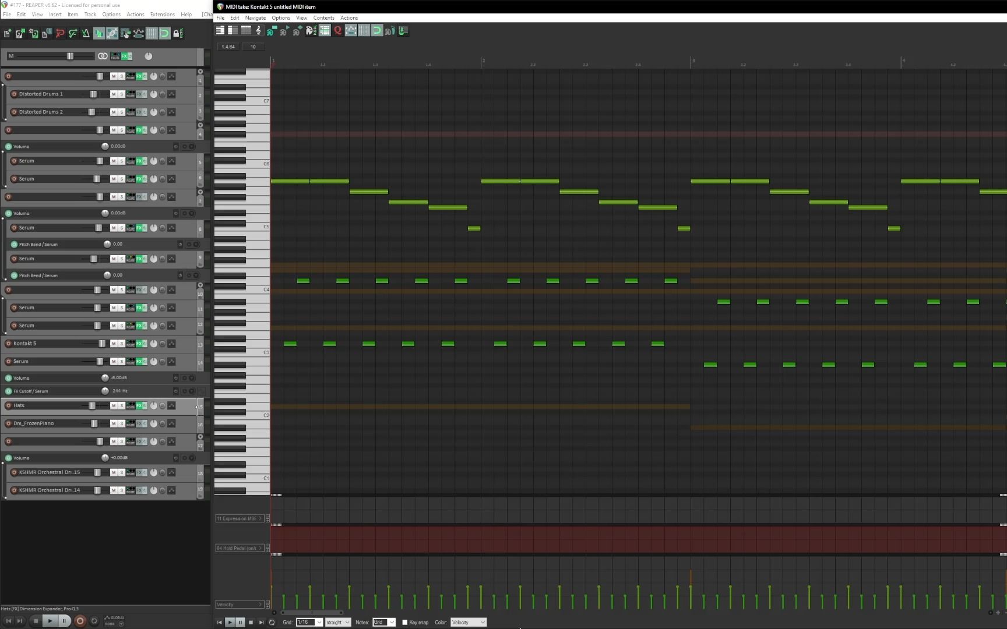Viewport: 1007px width, 629px height.
Task: Toggle Snap (magnet) in the main toolbar
Action: pyautogui.click(x=164, y=34)
